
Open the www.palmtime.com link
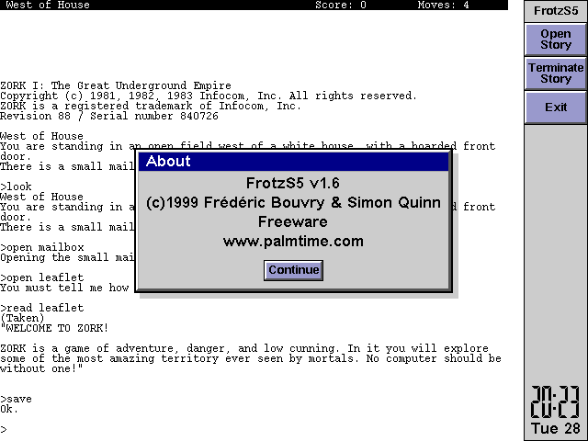[293, 242]
